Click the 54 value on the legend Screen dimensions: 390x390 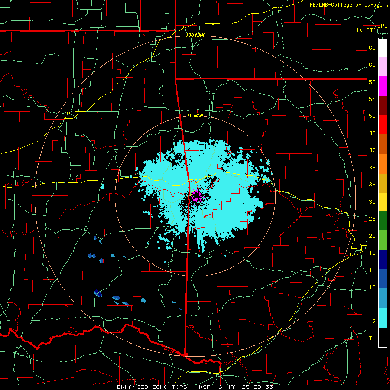coord(372,99)
